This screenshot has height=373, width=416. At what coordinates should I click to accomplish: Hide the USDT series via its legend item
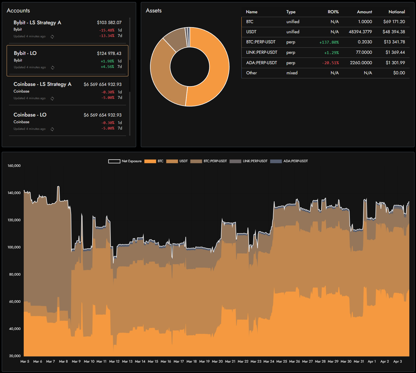point(172,161)
